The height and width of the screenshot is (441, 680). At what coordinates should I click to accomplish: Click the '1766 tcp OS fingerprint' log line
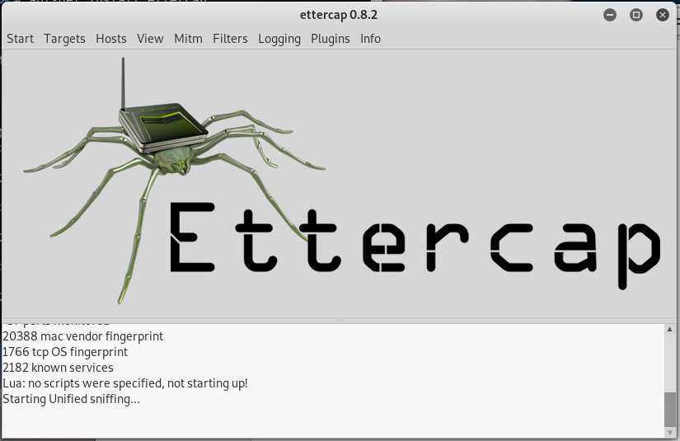pyautogui.click(x=65, y=352)
